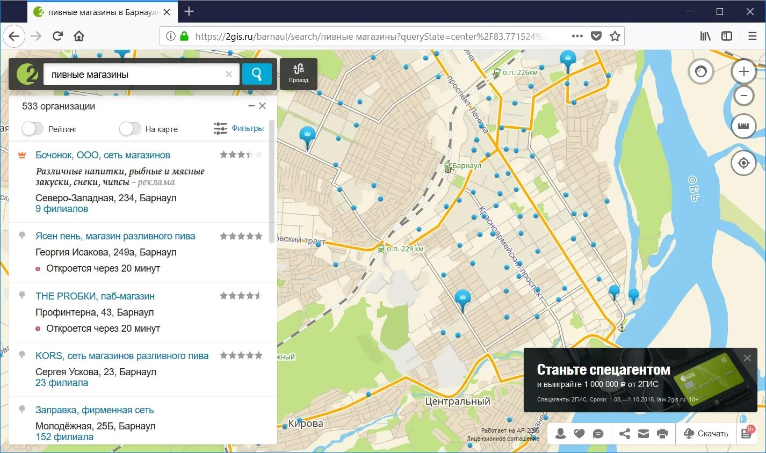Print the map
The height and width of the screenshot is (453, 766).
662,434
